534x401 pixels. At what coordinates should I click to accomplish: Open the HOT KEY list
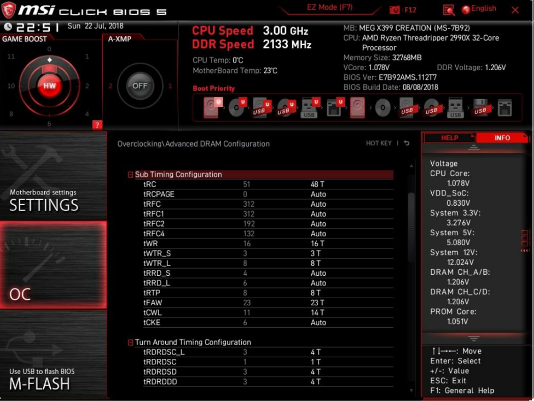point(378,143)
